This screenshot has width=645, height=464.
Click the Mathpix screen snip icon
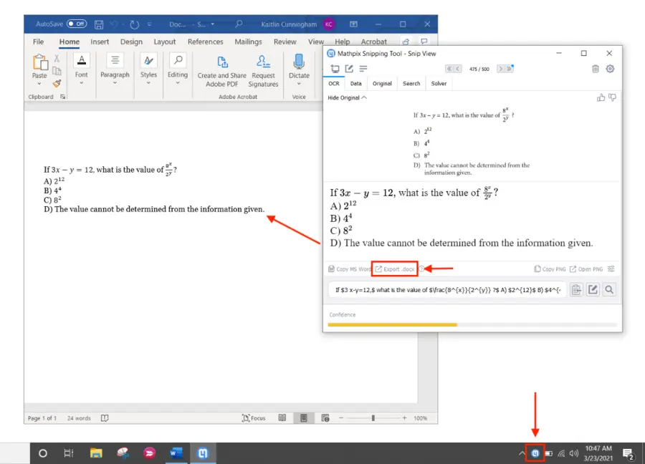coord(335,69)
